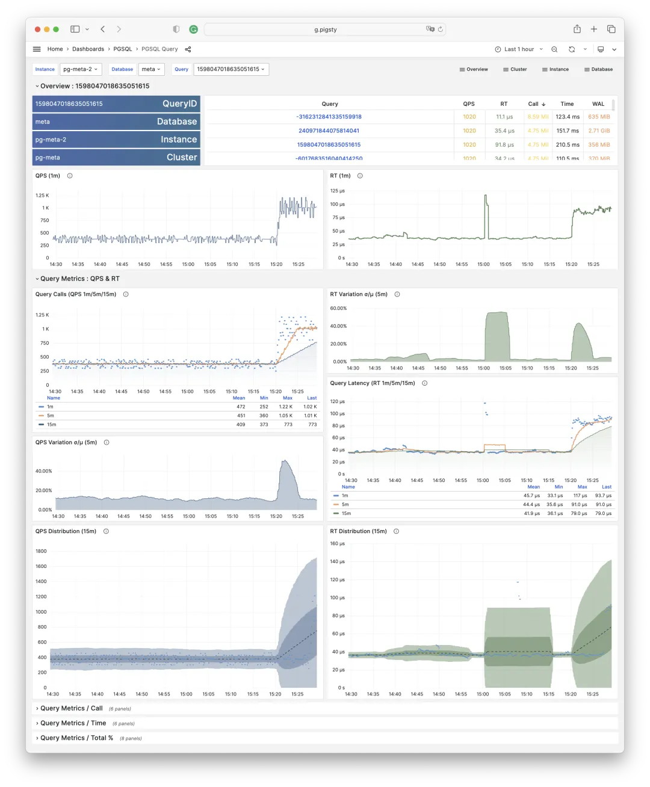Open the pg-meta-2 instance dropdown
This screenshot has width=650, height=787.
coord(80,69)
